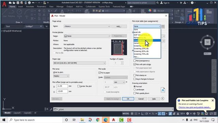Click the help question mark icon in title bar

(x=192, y=3)
